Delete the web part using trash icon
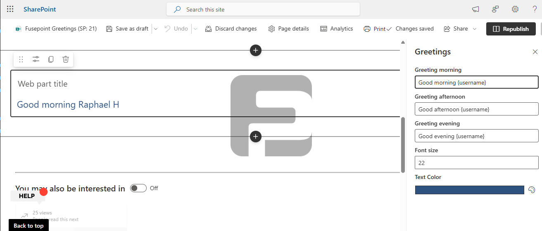Viewport: 542px width, 231px height. [65, 59]
